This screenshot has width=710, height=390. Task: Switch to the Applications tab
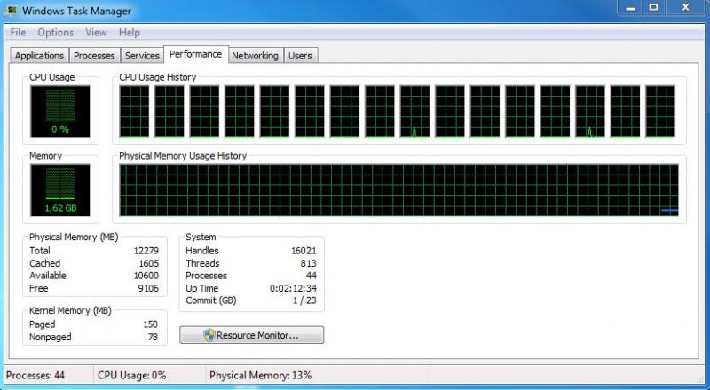pos(39,56)
